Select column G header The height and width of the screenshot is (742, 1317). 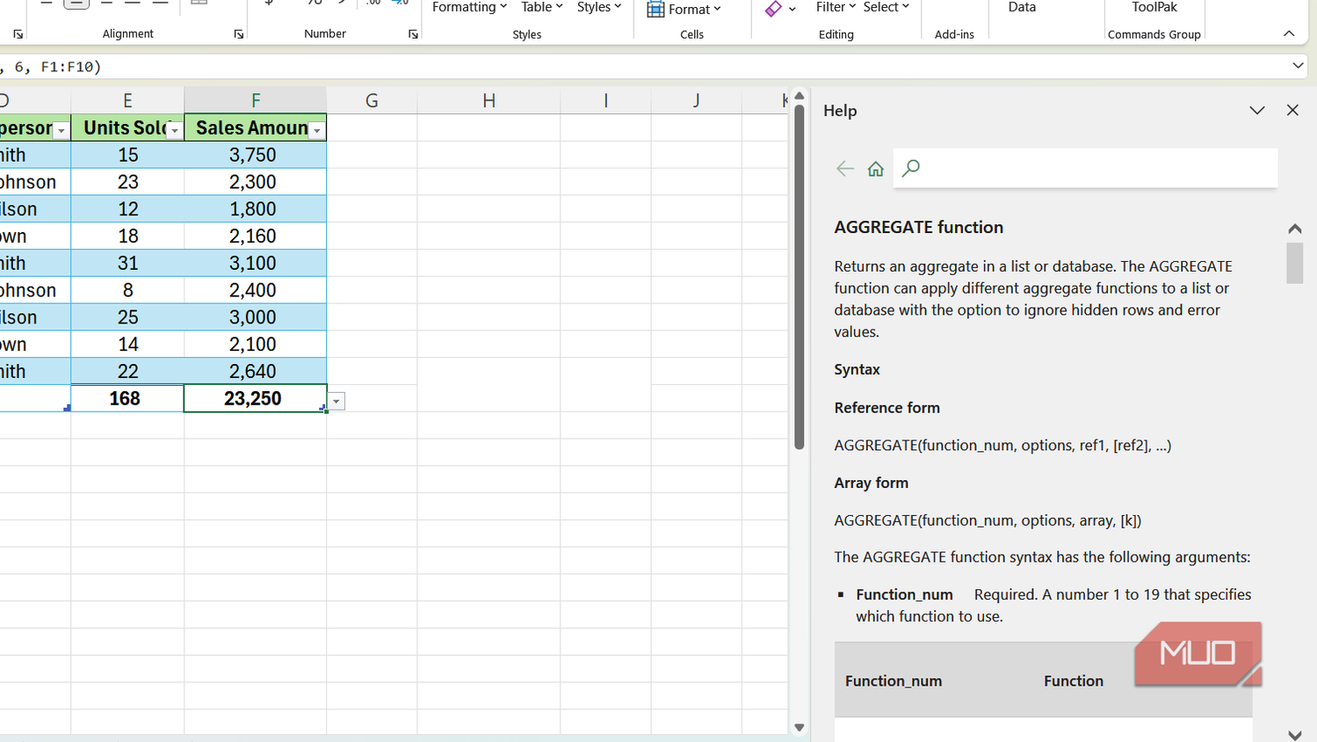pyautogui.click(x=372, y=100)
